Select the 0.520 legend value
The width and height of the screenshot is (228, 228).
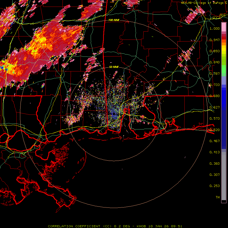[x=215, y=130]
